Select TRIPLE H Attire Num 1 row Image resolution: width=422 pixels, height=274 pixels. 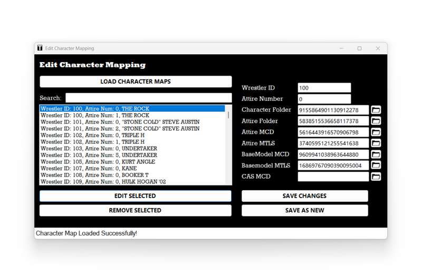(x=132, y=142)
